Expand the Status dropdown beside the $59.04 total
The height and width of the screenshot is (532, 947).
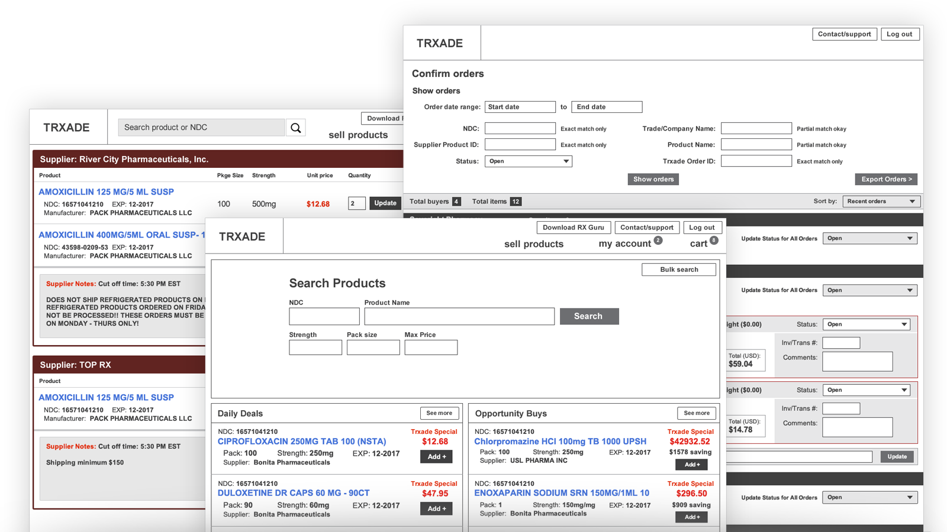(x=867, y=325)
